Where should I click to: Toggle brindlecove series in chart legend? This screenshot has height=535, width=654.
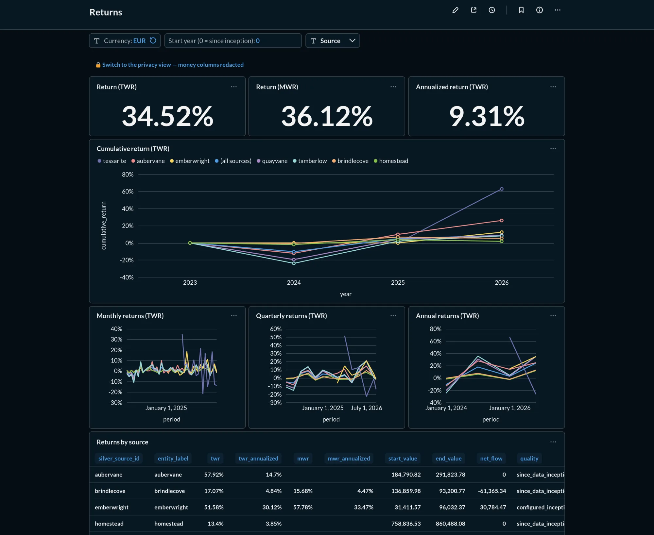click(x=351, y=161)
